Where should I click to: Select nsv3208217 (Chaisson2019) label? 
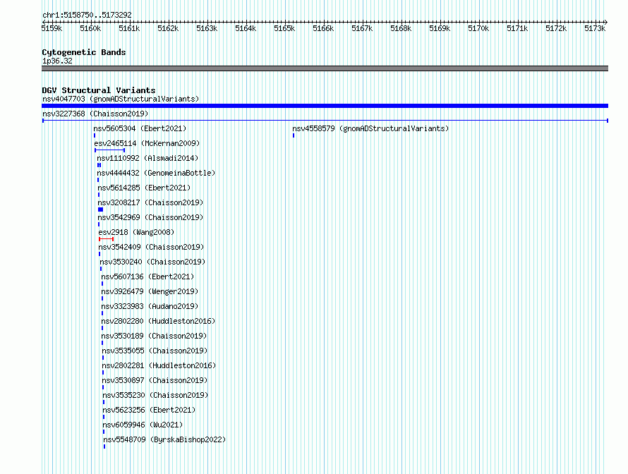(x=150, y=202)
